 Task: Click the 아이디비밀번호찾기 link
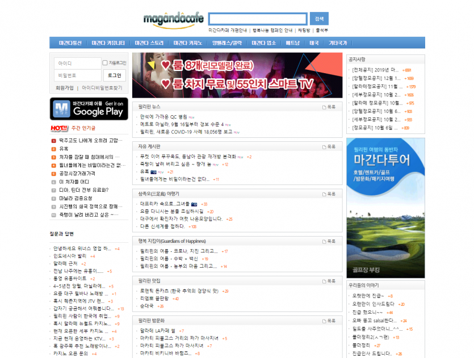pos(102,88)
